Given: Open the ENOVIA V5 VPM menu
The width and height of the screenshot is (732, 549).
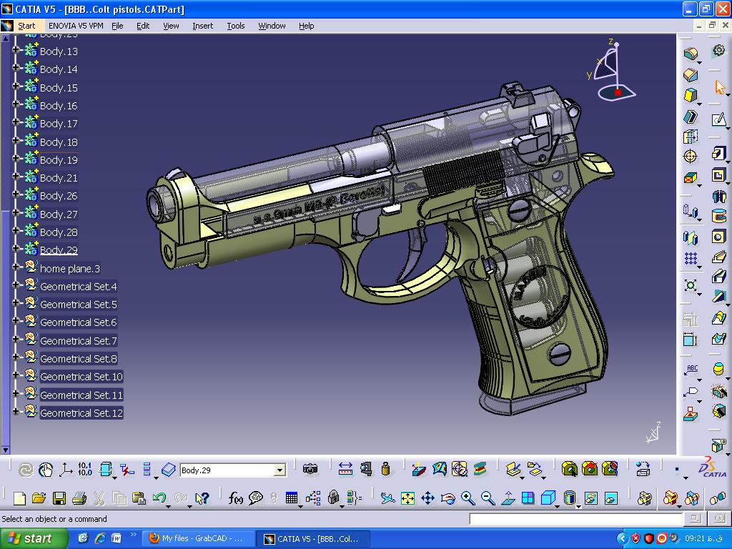Looking at the screenshot, I should [x=76, y=26].
